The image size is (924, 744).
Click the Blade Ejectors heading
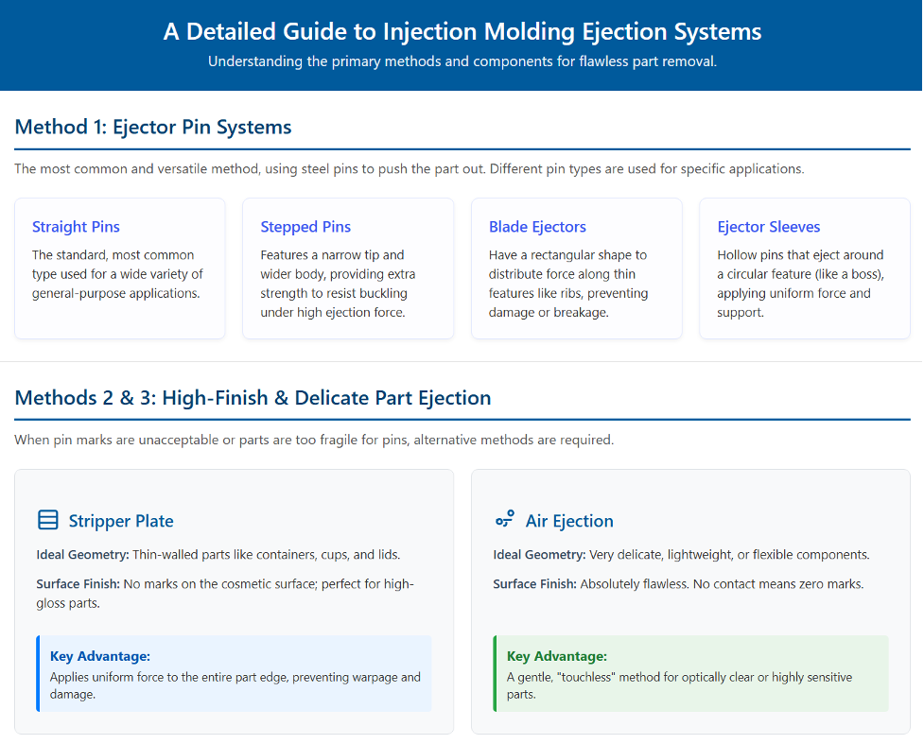pos(537,227)
